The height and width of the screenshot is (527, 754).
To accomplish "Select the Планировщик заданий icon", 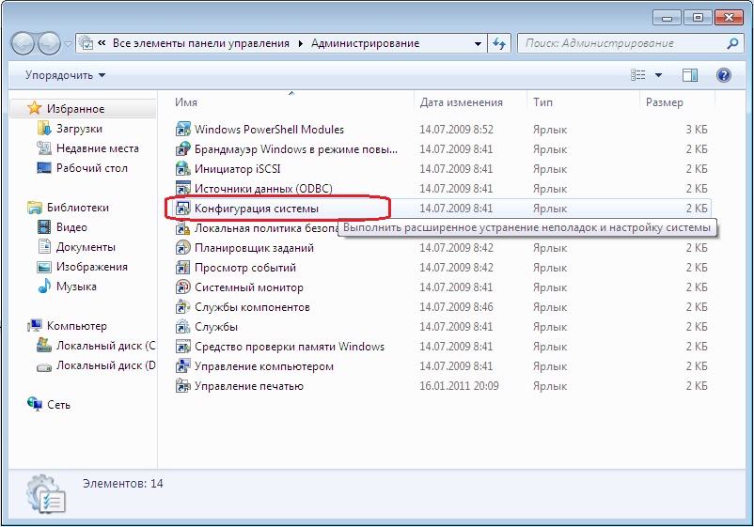I will [183, 248].
